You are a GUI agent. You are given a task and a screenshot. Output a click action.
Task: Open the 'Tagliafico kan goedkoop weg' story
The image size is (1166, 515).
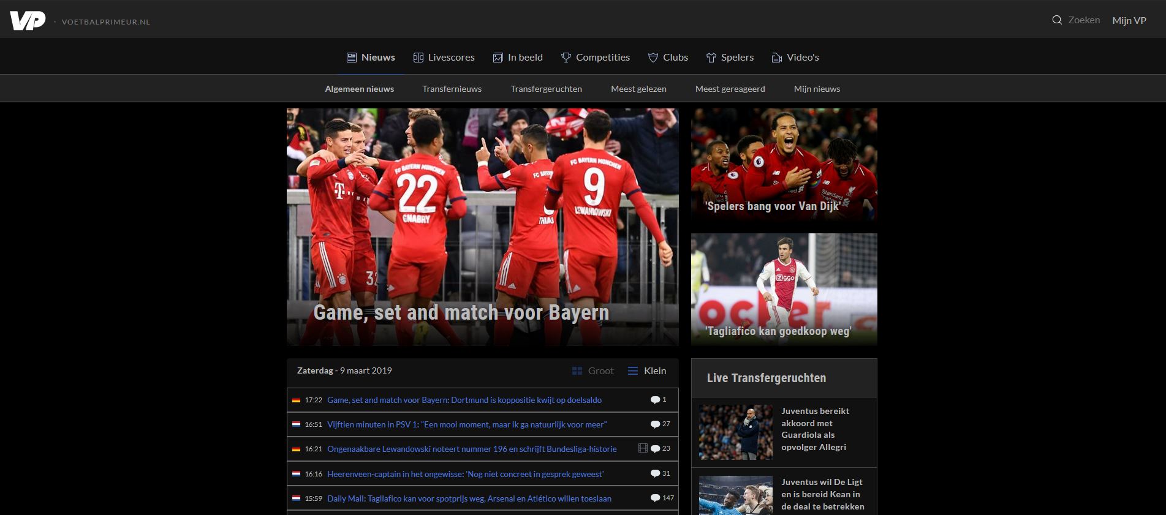click(784, 290)
